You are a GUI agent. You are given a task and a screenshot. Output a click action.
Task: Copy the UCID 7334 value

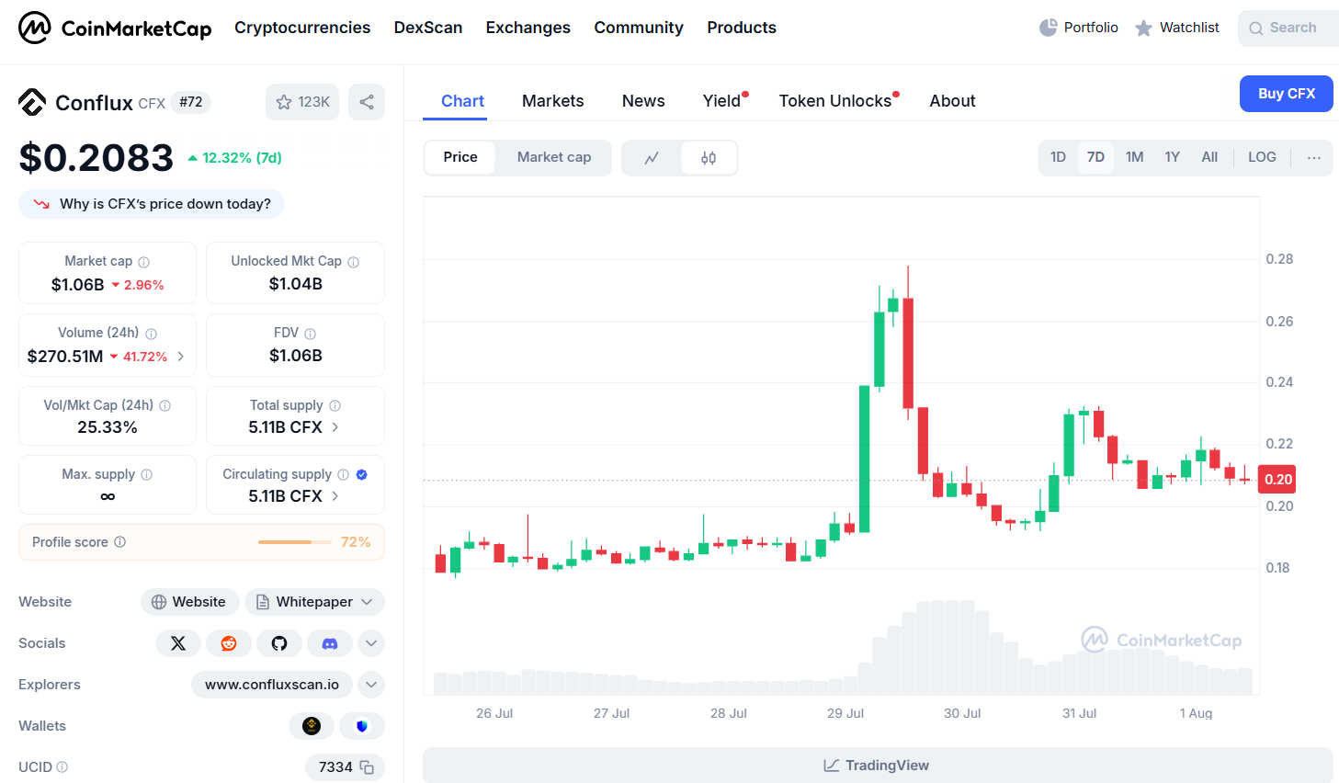point(367,767)
